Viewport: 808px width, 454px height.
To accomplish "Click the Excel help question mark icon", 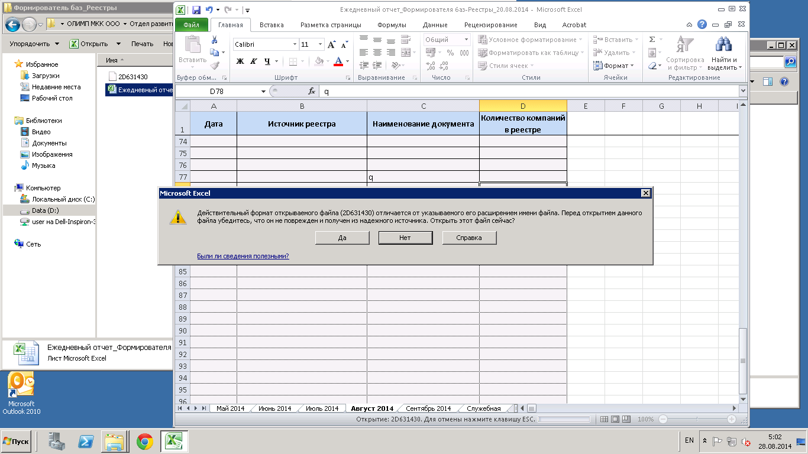I will point(702,25).
